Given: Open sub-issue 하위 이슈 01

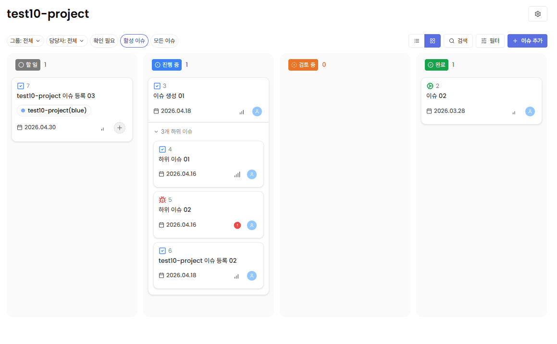Looking at the screenshot, I should (x=174, y=160).
